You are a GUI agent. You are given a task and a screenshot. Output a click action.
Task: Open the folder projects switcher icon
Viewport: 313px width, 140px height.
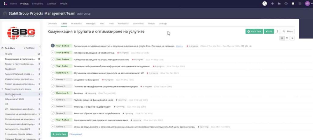279,4
